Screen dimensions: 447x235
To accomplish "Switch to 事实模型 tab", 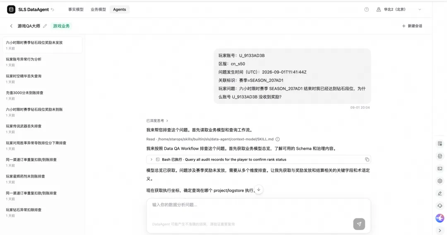I will tap(76, 10).
